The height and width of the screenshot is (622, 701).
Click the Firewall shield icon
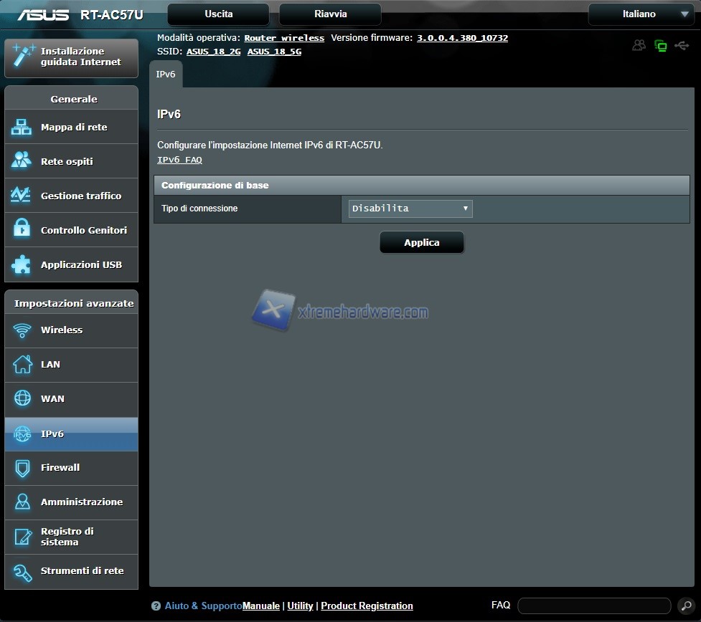click(22, 468)
